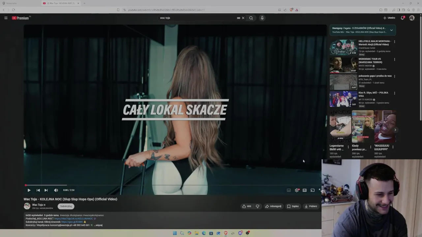422x237 pixels.
Task: Open Wac Toja channel avatar
Action: tap(27, 206)
